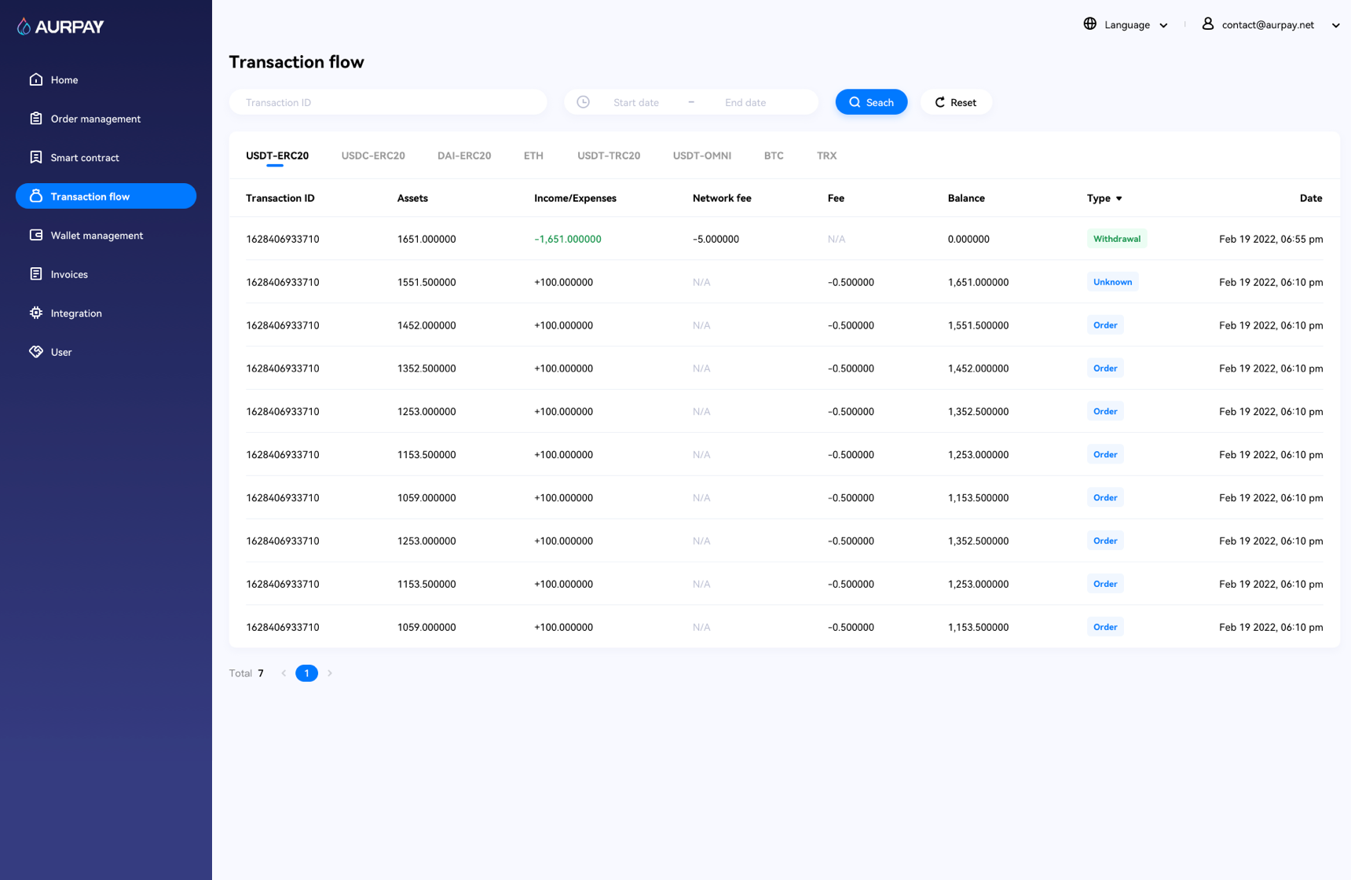Switch to the DAI-ERC20 tab
The image size is (1351, 880).
pos(464,156)
